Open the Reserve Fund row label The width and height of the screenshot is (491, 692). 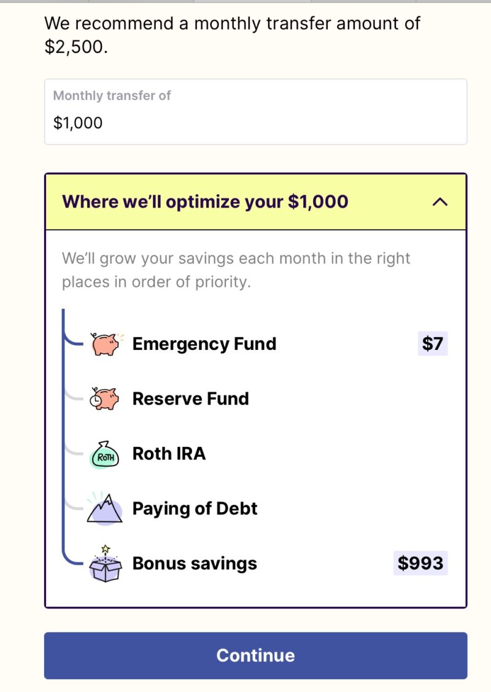coord(191,398)
